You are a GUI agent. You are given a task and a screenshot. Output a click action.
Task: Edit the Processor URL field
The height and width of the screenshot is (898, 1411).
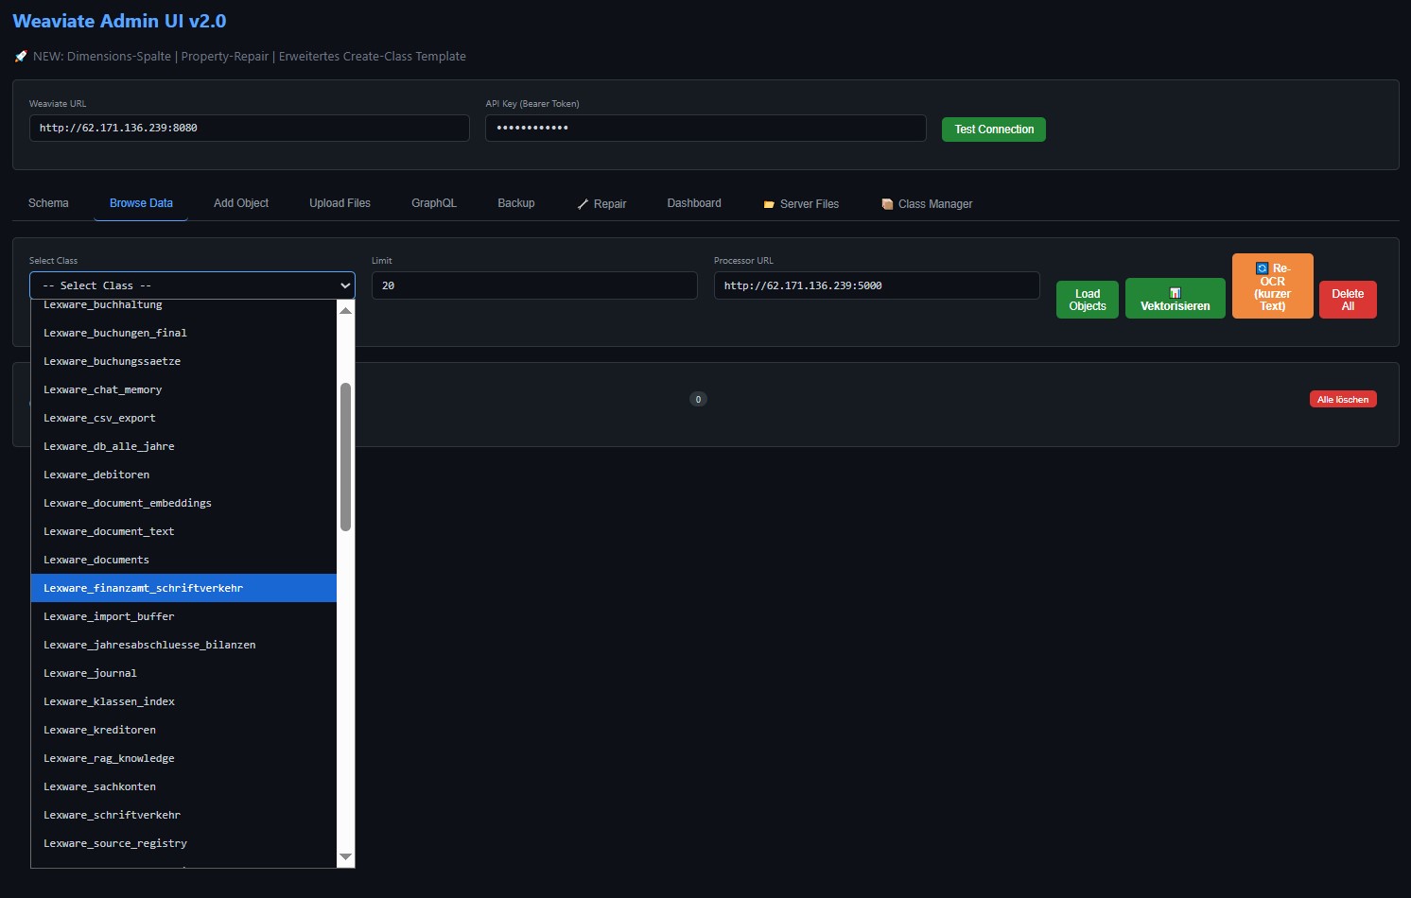pyautogui.click(x=877, y=285)
